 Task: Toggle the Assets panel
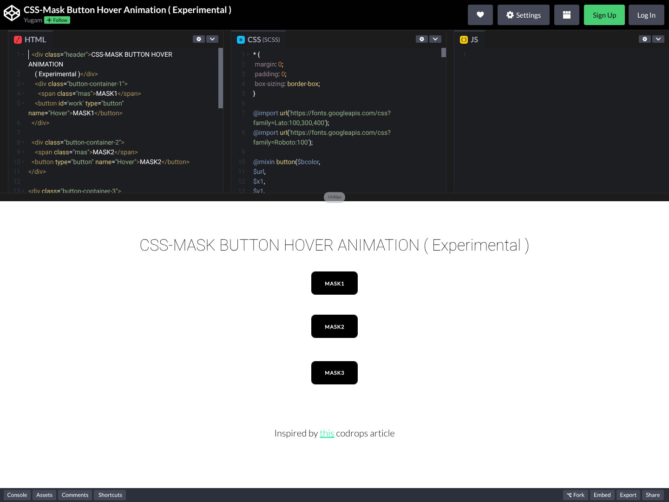click(45, 495)
